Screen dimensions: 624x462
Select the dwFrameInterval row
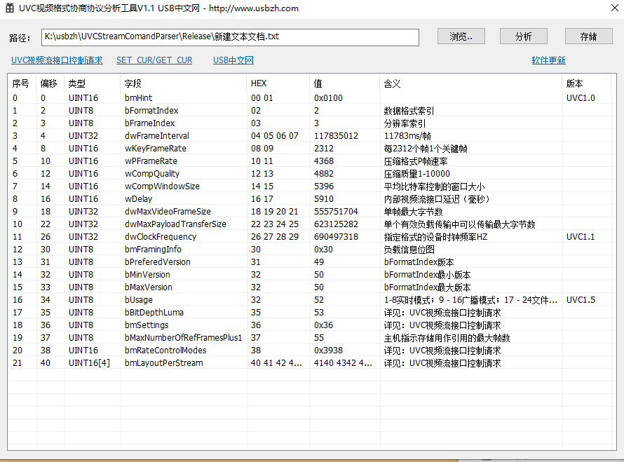click(x=157, y=136)
